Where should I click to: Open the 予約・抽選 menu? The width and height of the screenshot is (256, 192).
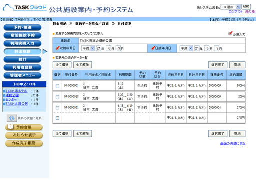(x=22, y=27)
